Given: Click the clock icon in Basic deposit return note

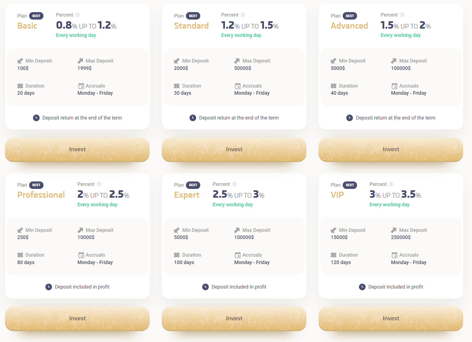Looking at the screenshot, I should tap(36, 118).
